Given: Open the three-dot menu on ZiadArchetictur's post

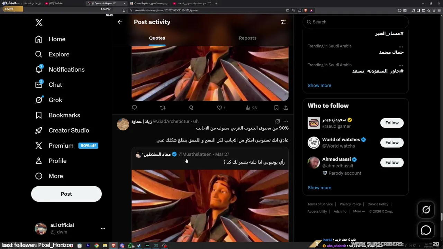Looking at the screenshot, I should [286, 121].
